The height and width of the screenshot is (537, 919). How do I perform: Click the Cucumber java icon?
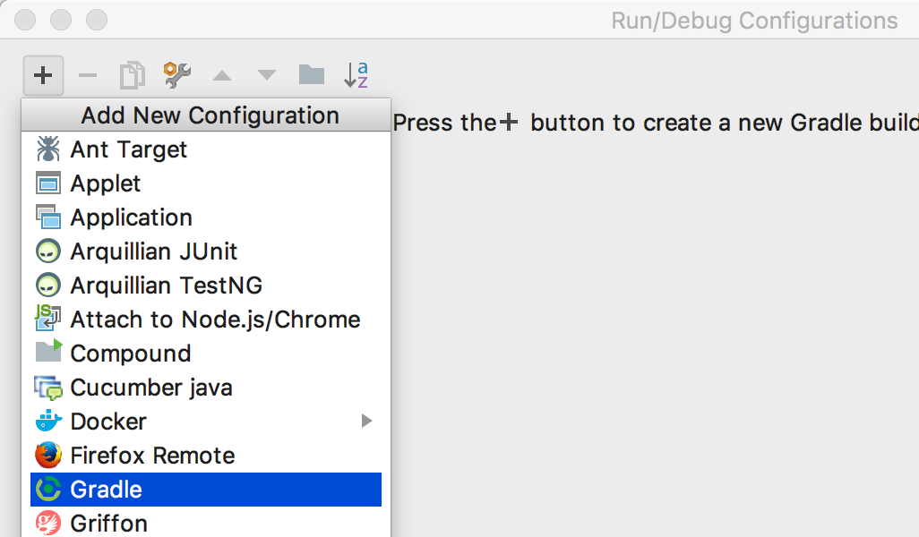pos(48,388)
